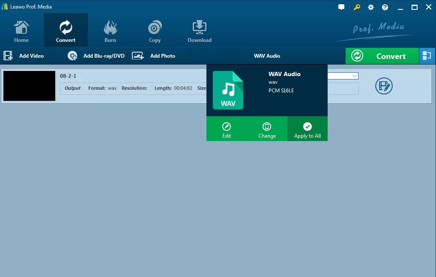Click the Add Blu-ray/DVD icon
Viewport: 436px width, 277px height.
tap(72, 56)
